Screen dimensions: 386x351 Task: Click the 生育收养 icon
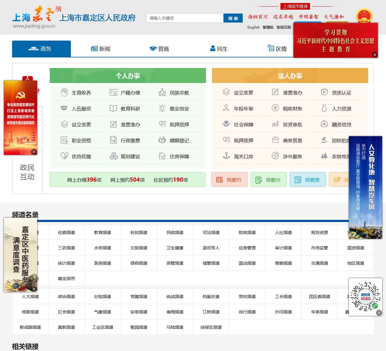(x=64, y=92)
